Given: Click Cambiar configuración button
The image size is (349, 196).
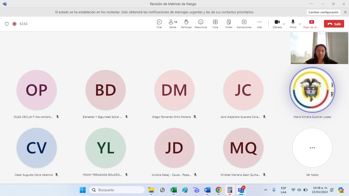Looking at the screenshot, I should (323, 12).
